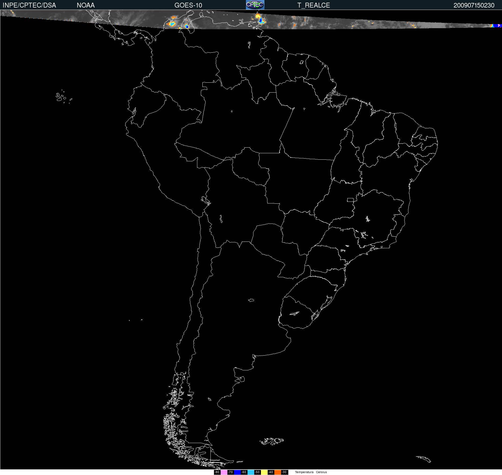The width and height of the screenshot is (502, 475).
Task: Click the NOAA label in the header
Action: coord(86,5)
